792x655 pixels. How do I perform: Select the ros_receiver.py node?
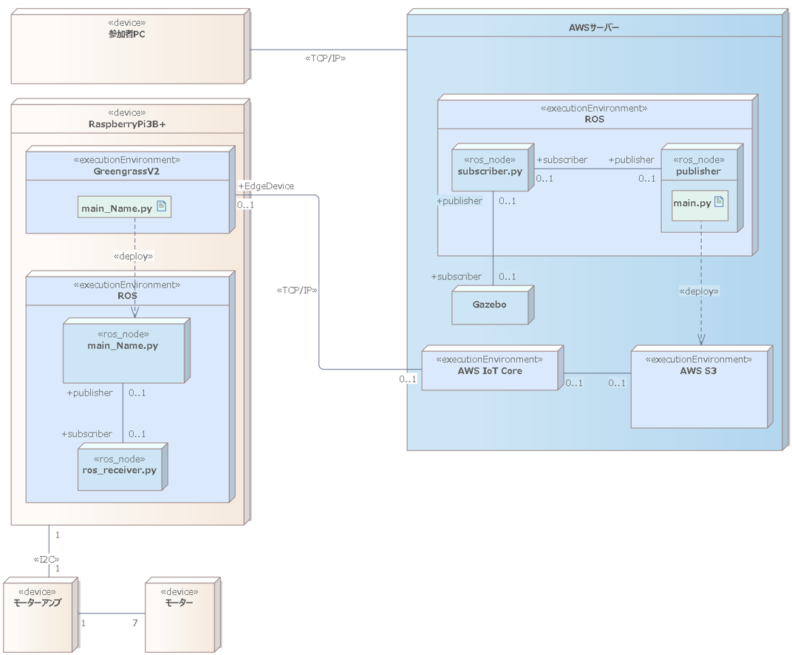point(122,468)
